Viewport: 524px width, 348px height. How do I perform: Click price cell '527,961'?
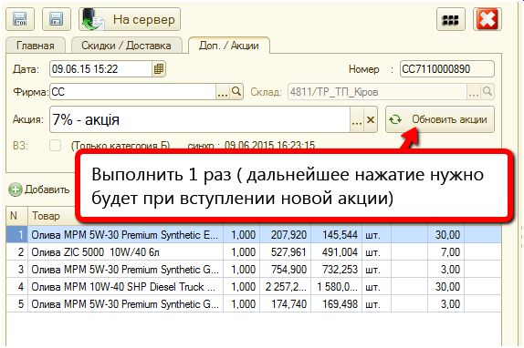[286, 252]
